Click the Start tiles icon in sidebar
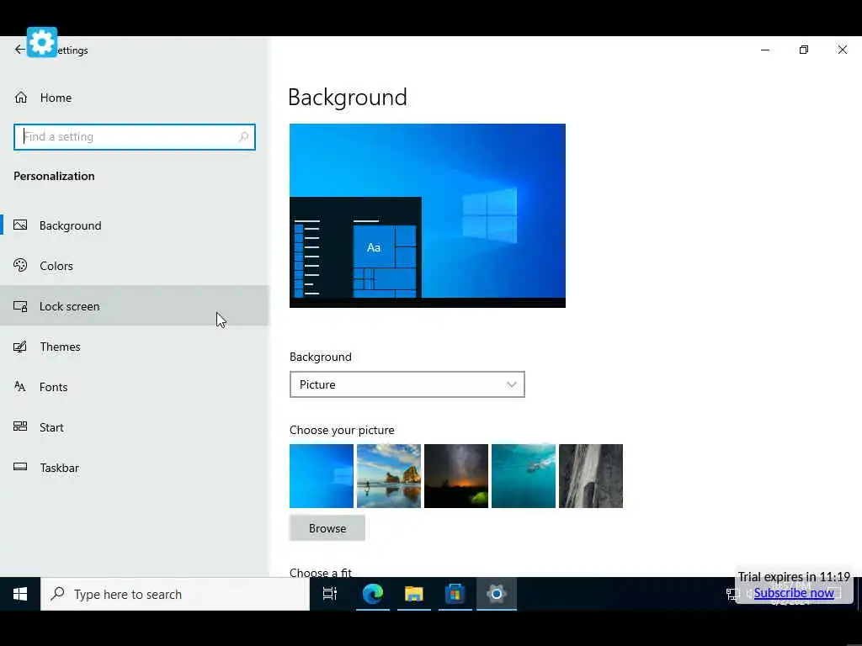 click(x=20, y=426)
